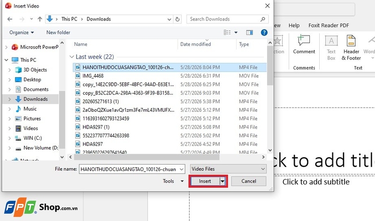Expand the Pictures tree node

(x=9, y=119)
